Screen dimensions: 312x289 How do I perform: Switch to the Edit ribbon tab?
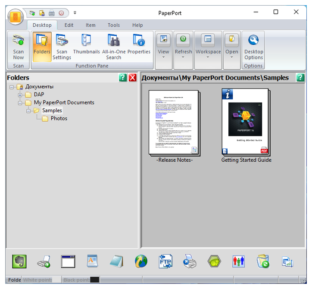pyautogui.click(x=69, y=25)
